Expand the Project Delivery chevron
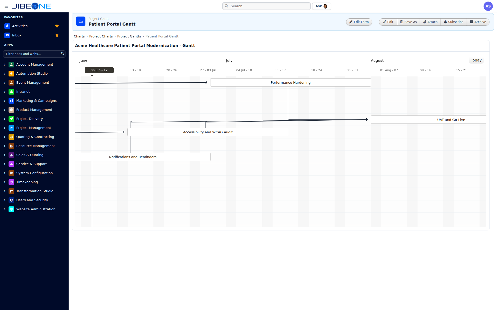Viewport: 497px width, 310px height. [x=4, y=119]
